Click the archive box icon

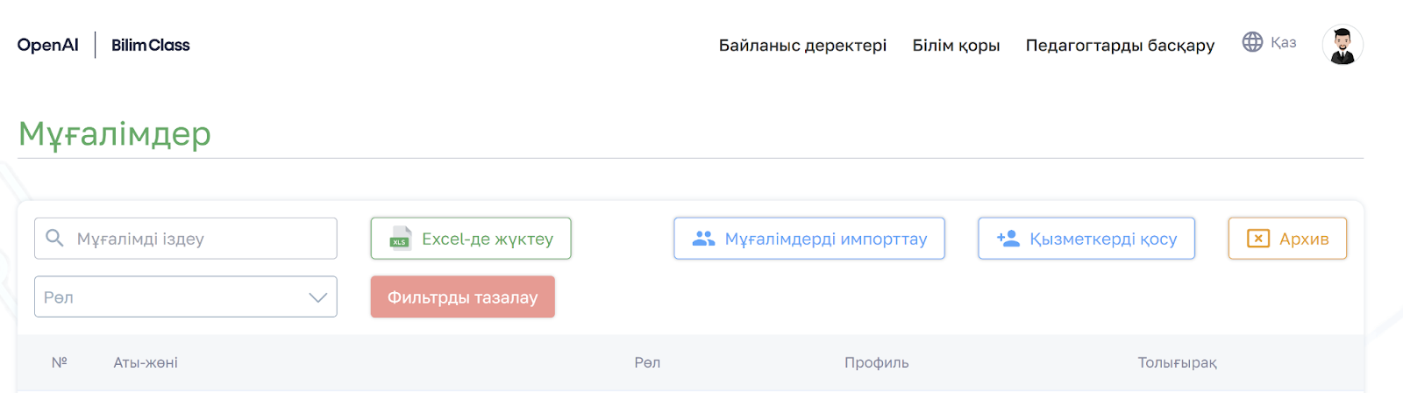coord(1258,239)
